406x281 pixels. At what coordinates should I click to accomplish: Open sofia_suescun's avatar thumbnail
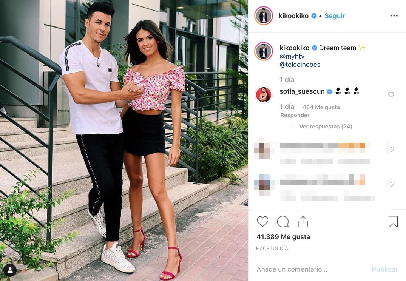263,94
